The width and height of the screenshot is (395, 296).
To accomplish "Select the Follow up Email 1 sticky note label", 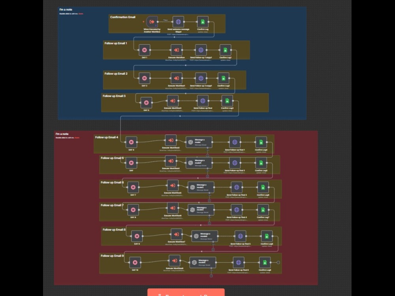I will [116, 43].
